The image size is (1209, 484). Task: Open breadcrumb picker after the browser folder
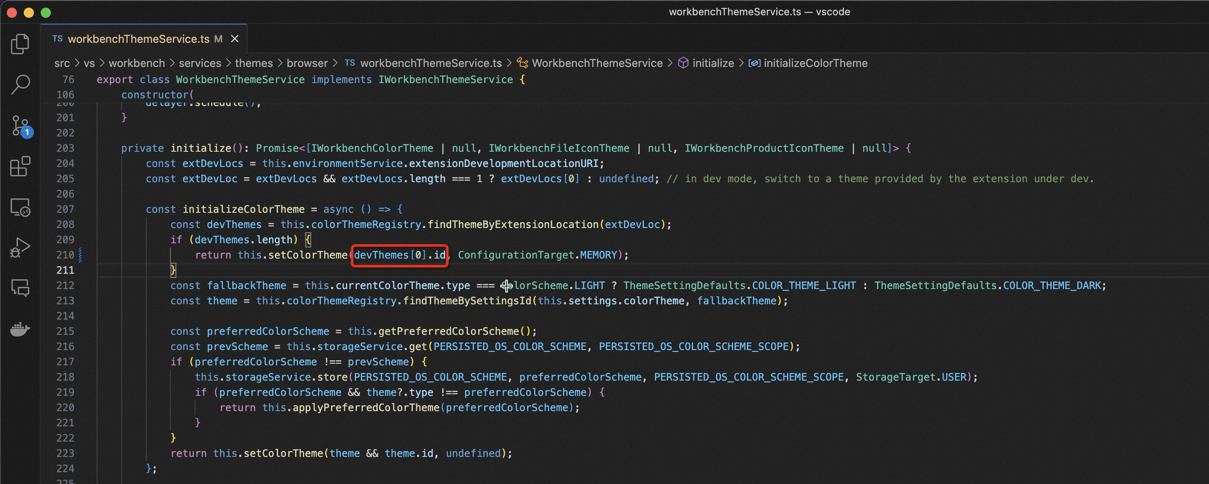pyautogui.click(x=335, y=63)
